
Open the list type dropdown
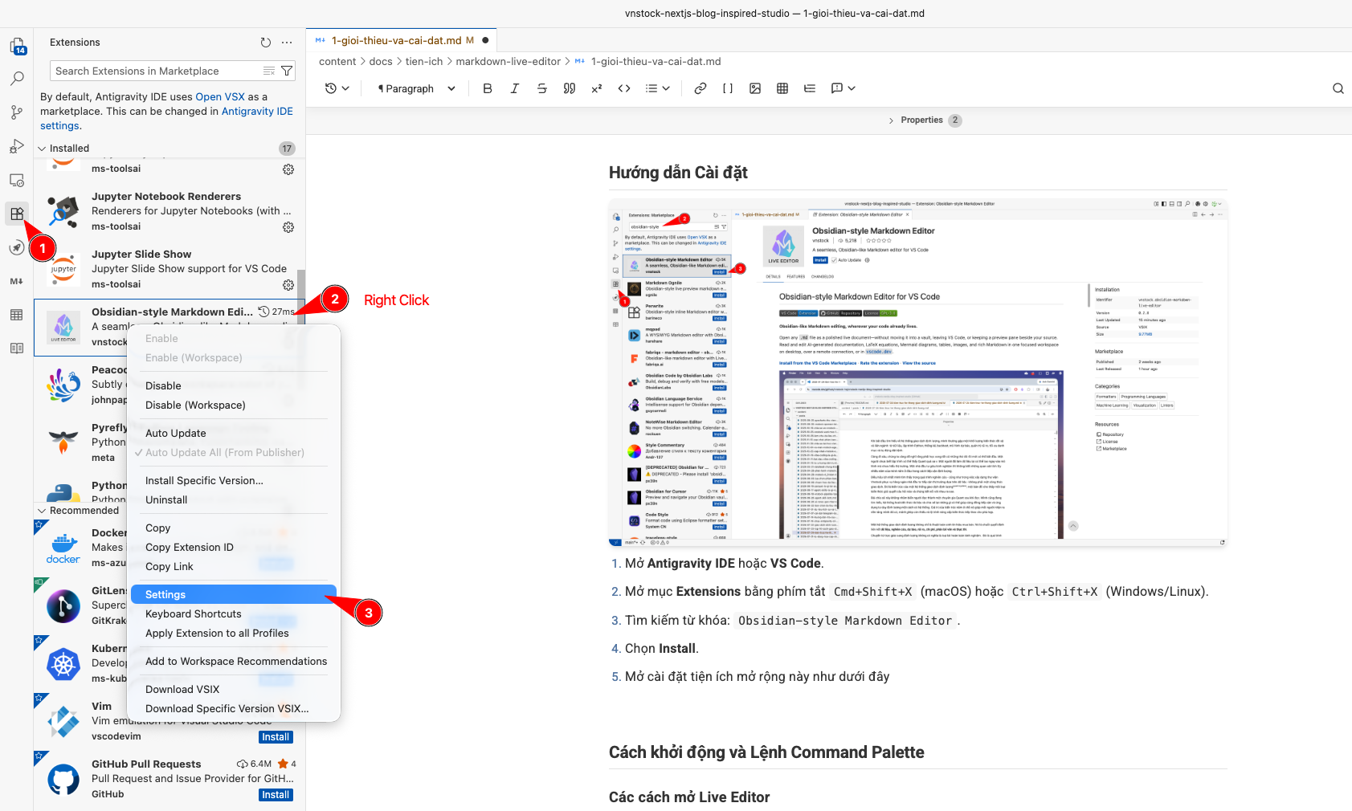click(658, 88)
